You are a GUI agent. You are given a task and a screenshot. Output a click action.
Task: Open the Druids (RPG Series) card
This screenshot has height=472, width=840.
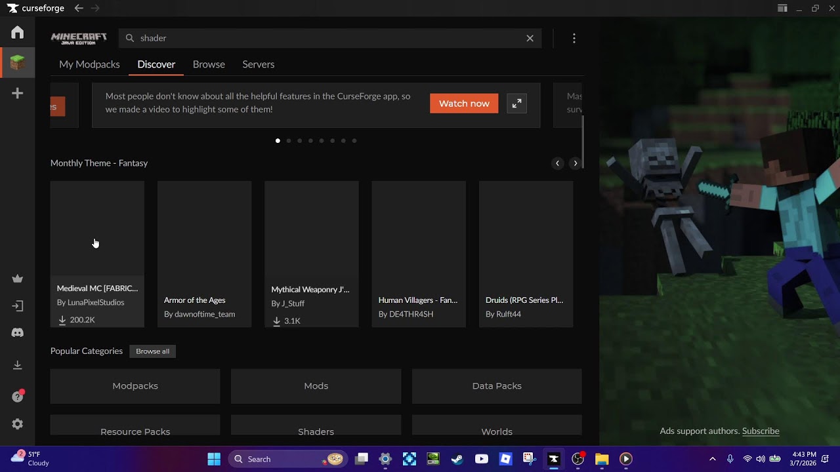pyautogui.click(x=526, y=254)
